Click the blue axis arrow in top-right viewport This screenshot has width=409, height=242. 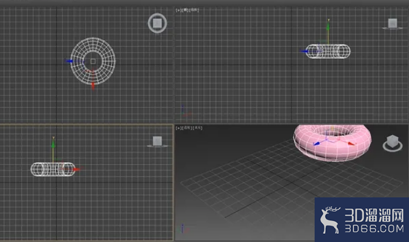[305, 52]
